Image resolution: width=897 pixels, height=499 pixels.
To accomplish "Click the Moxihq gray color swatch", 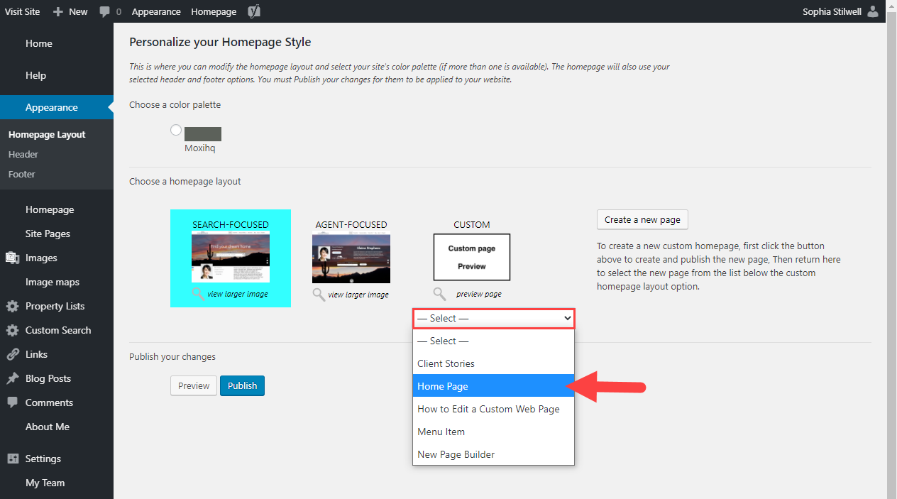I will point(203,134).
